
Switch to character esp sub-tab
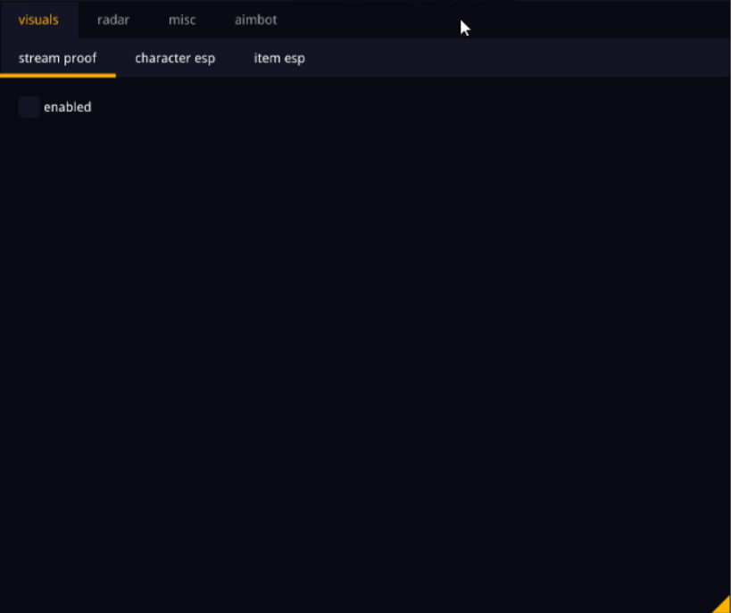click(175, 58)
